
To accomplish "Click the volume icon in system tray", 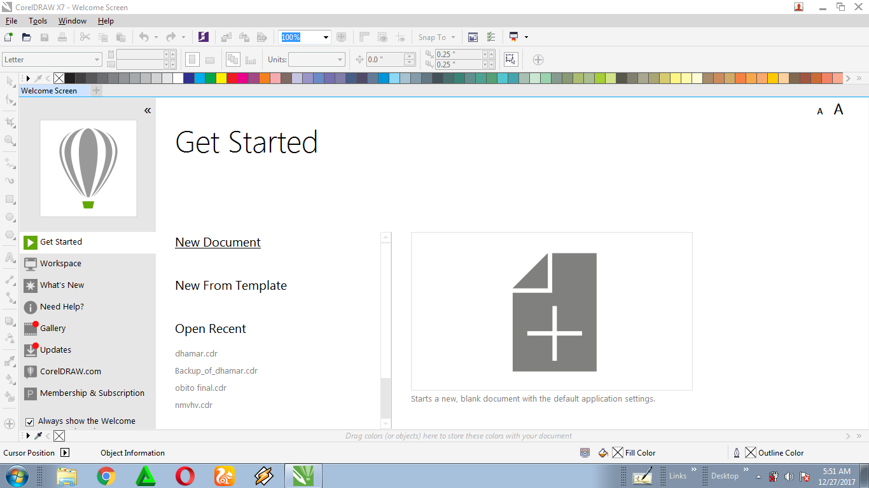I will click(789, 476).
